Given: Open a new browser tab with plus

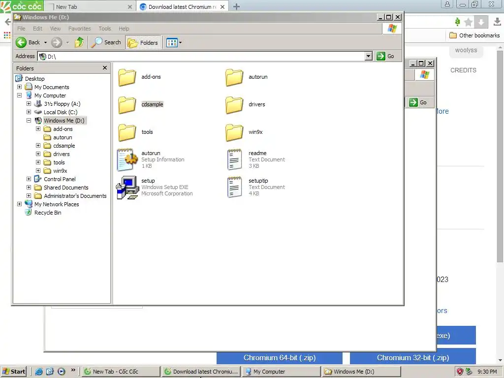Looking at the screenshot, I should [x=236, y=7].
